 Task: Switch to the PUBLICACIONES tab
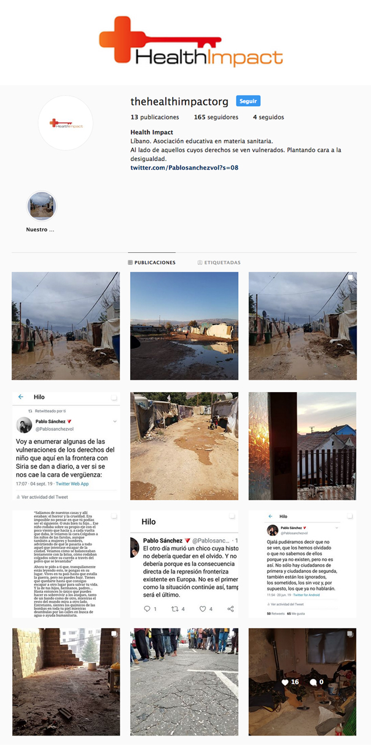[152, 263]
